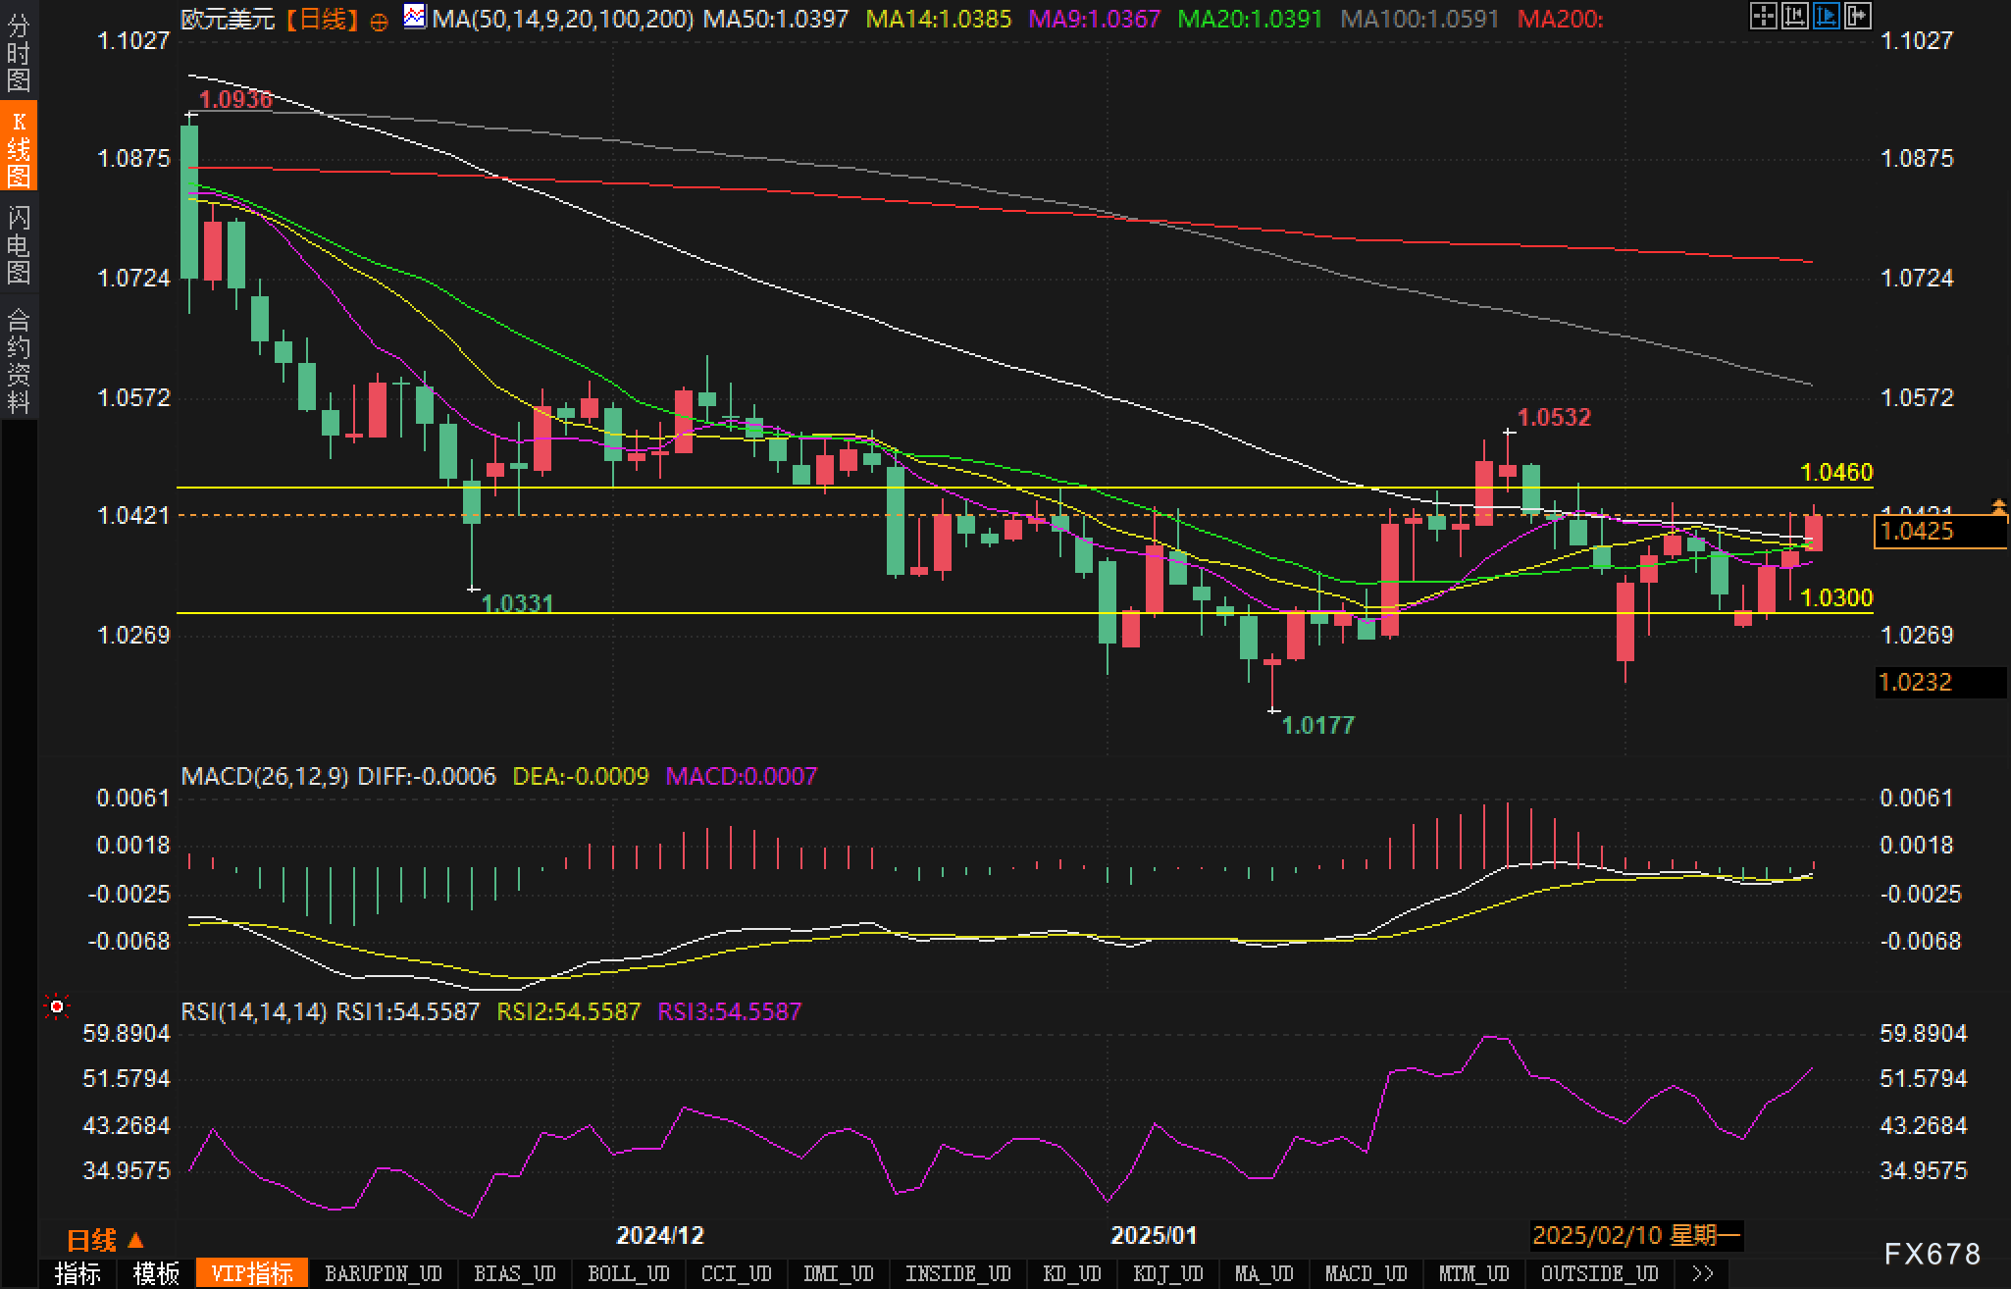2011x1289 pixels.
Task: Click the chart scroll-to-start axis icon
Action: click(1795, 16)
